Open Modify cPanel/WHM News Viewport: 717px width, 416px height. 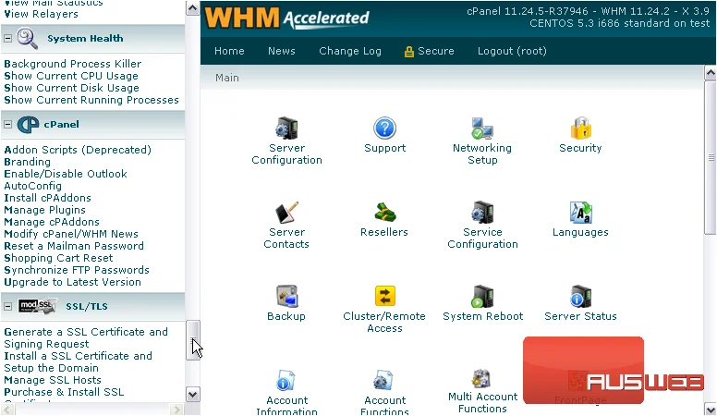tap(71, 234)
